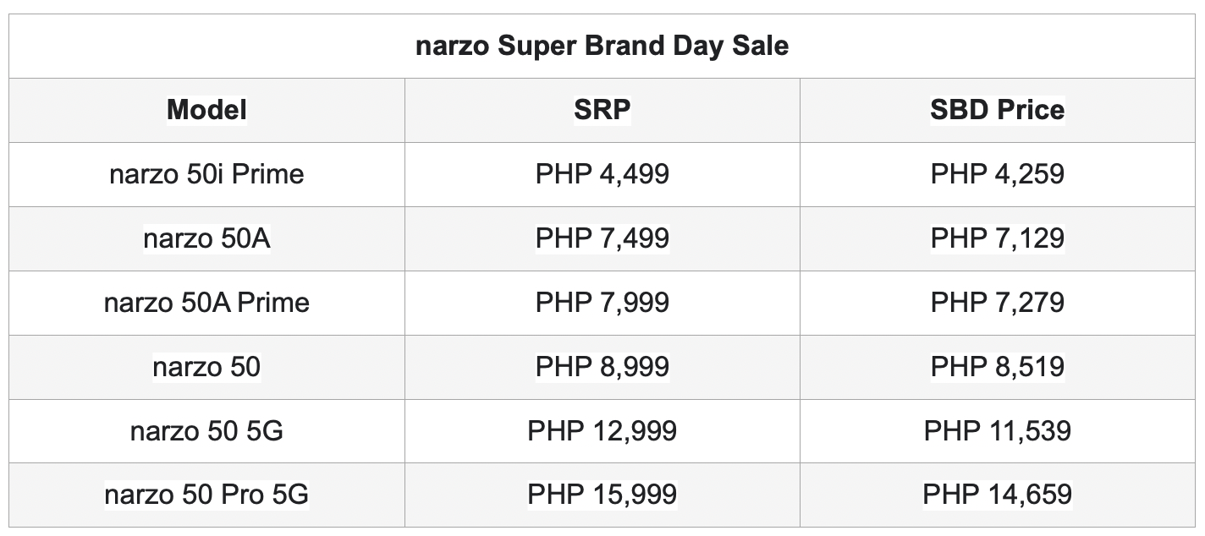Viewport: 1205px width, 536px height.
Task: Click the PHP 15,999 SRP value
Action: pos(602,495)
